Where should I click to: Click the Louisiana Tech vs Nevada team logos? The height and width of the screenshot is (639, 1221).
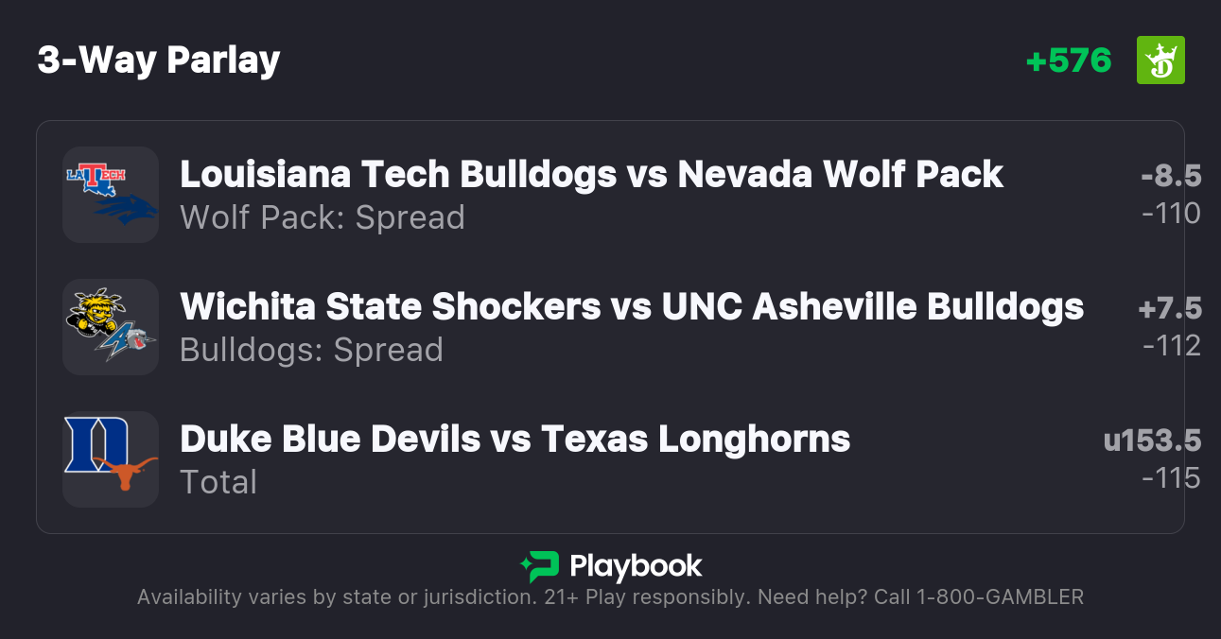point(111,195)
